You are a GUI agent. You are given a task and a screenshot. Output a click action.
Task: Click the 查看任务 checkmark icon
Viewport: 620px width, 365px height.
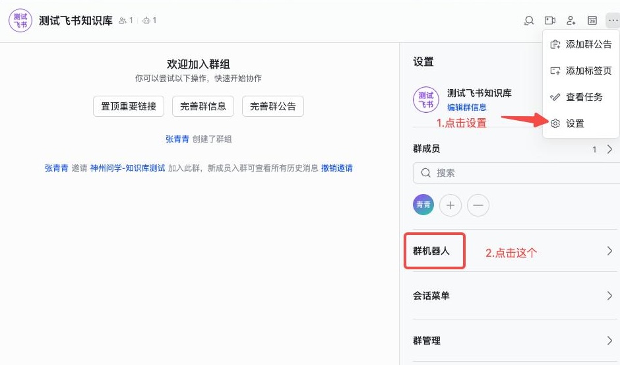pyautogui.click(x=555, y=97)
